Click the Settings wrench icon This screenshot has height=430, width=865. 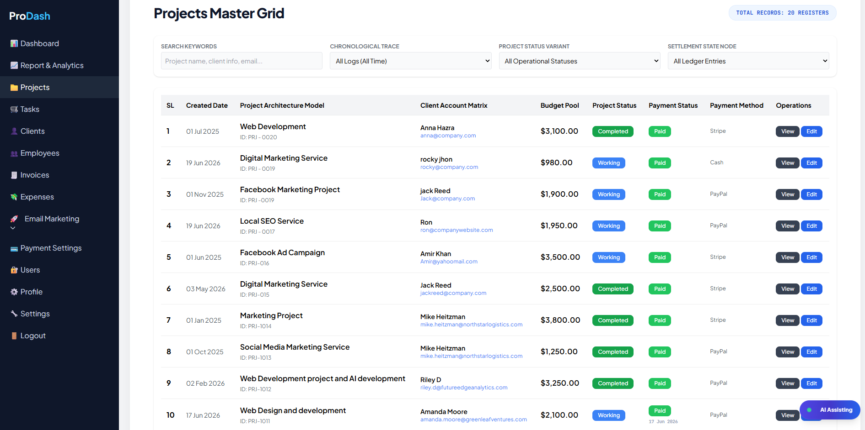click(x=14, y=314)
